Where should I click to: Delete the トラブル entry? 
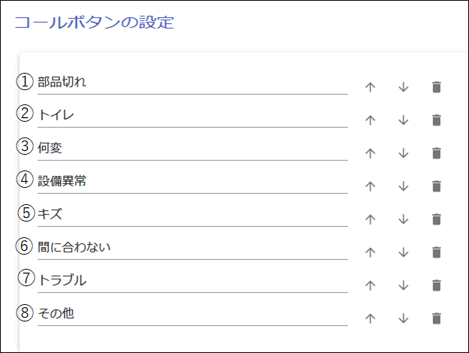click(436, 285)
